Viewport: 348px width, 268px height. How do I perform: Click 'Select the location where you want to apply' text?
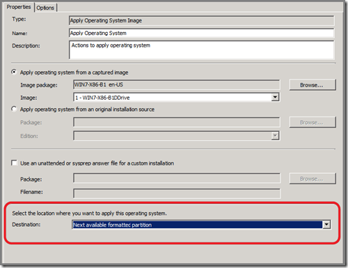click(x=89, y=213)
